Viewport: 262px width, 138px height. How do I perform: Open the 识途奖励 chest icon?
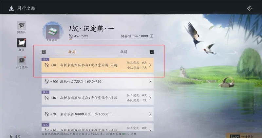(x=22, y=60)
